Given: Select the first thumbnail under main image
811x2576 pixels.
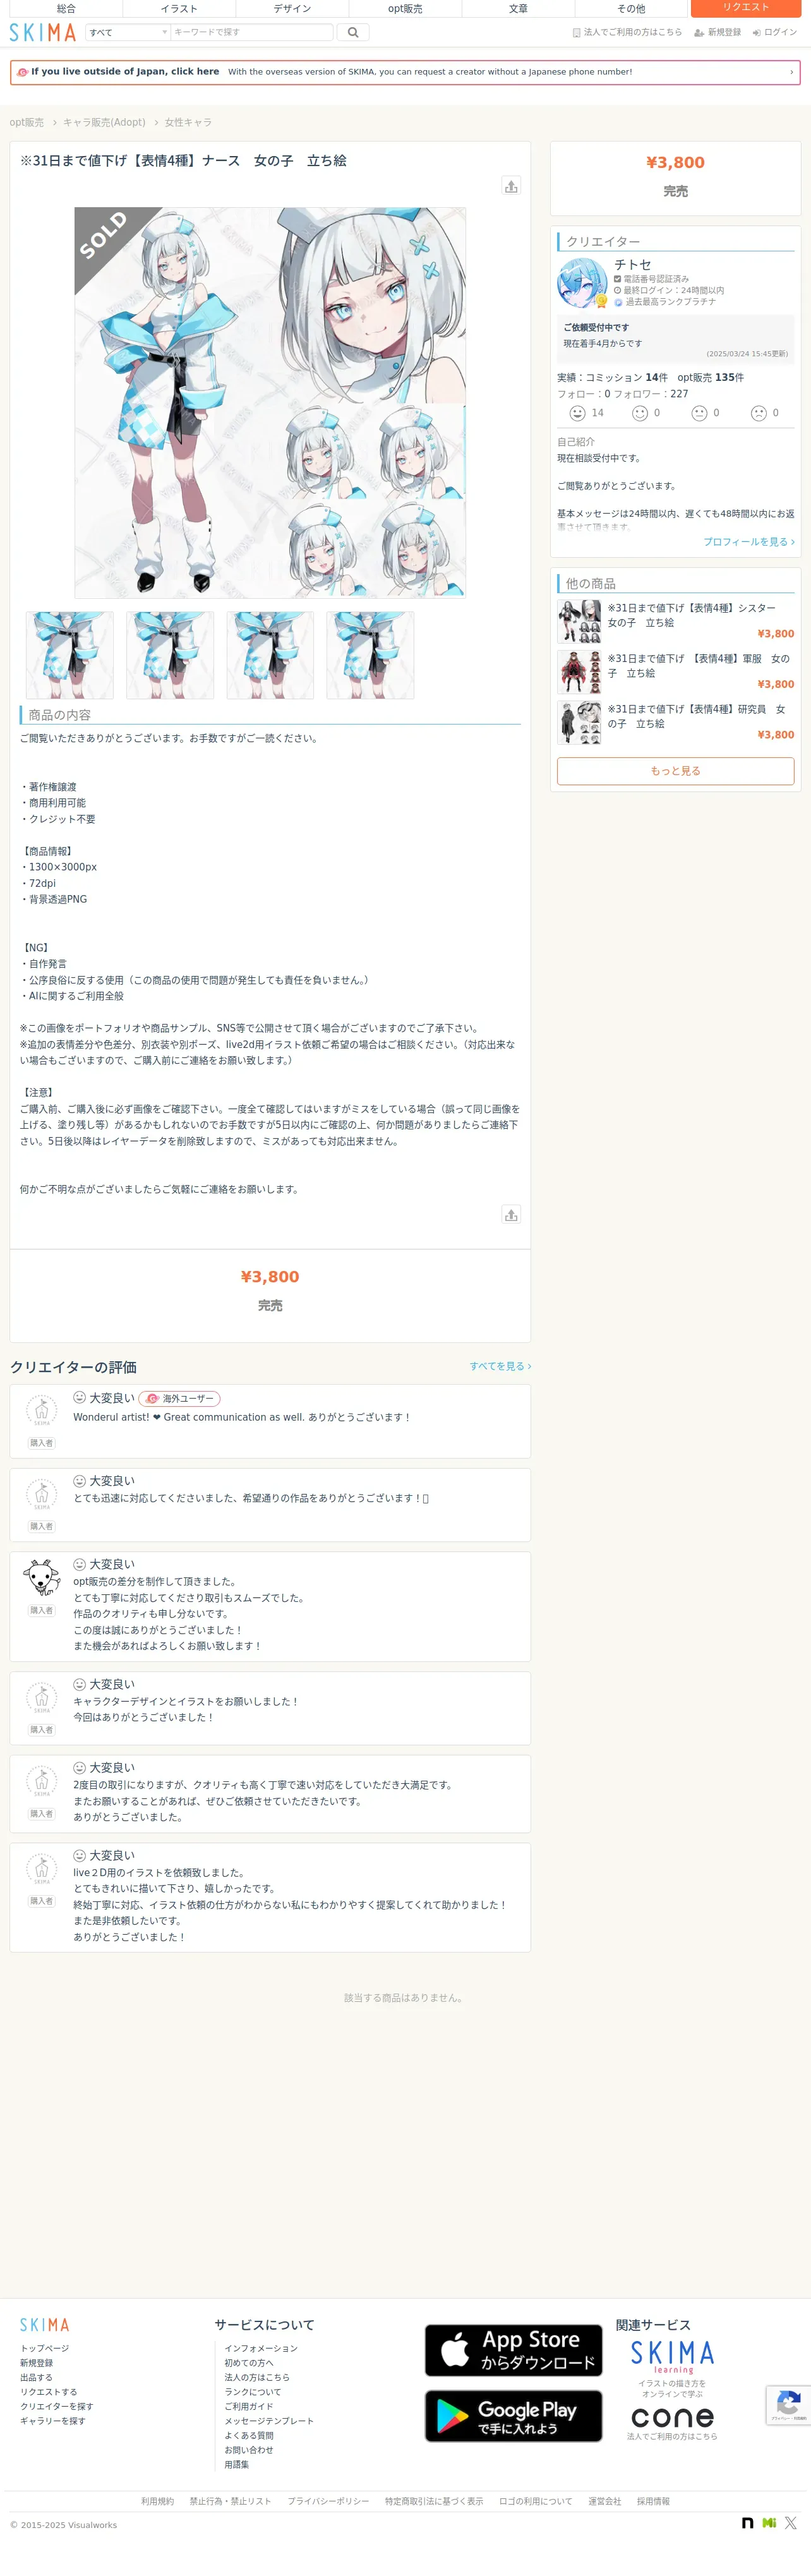Looking at the screenshot, I should (70, 655).
